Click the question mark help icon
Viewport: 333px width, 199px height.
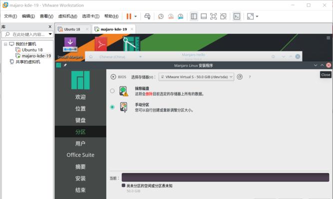click(250, 77)
